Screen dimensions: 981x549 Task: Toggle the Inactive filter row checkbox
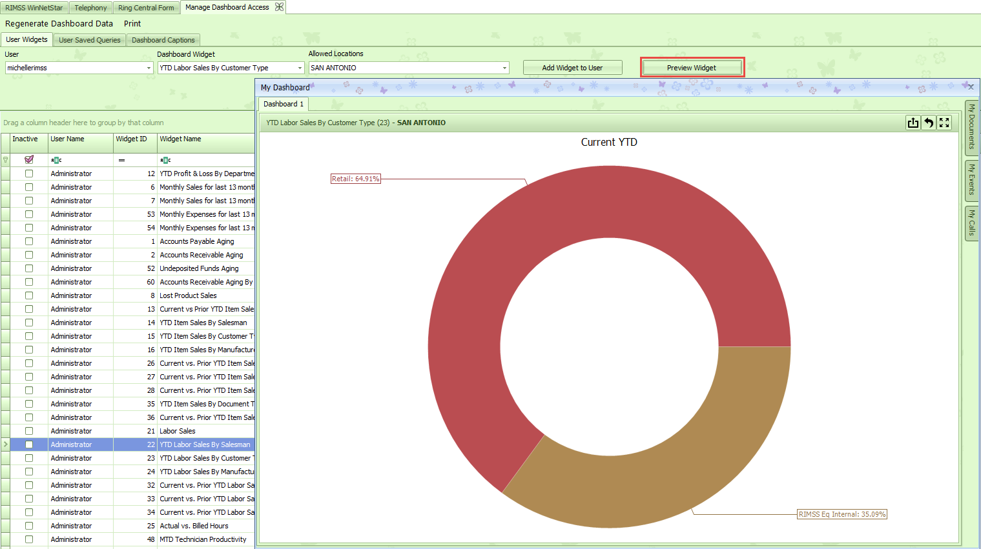(x=29, y=159)
